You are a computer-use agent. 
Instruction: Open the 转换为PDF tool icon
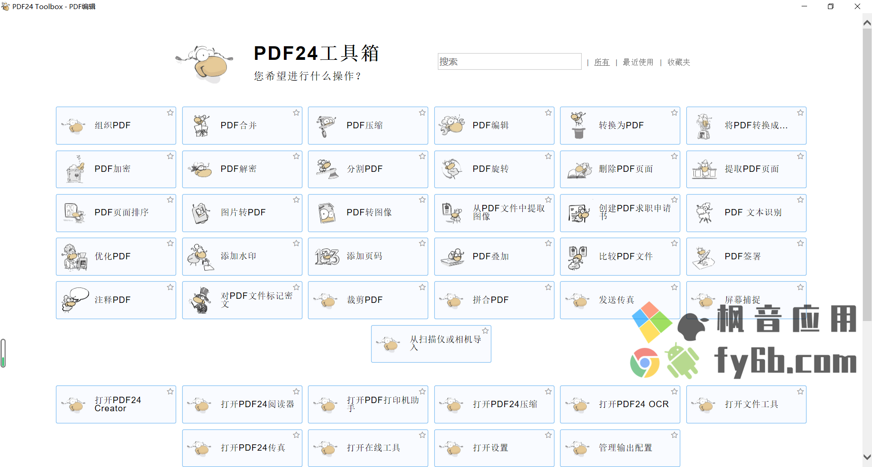pyautogui.click(x=578, y=126)
